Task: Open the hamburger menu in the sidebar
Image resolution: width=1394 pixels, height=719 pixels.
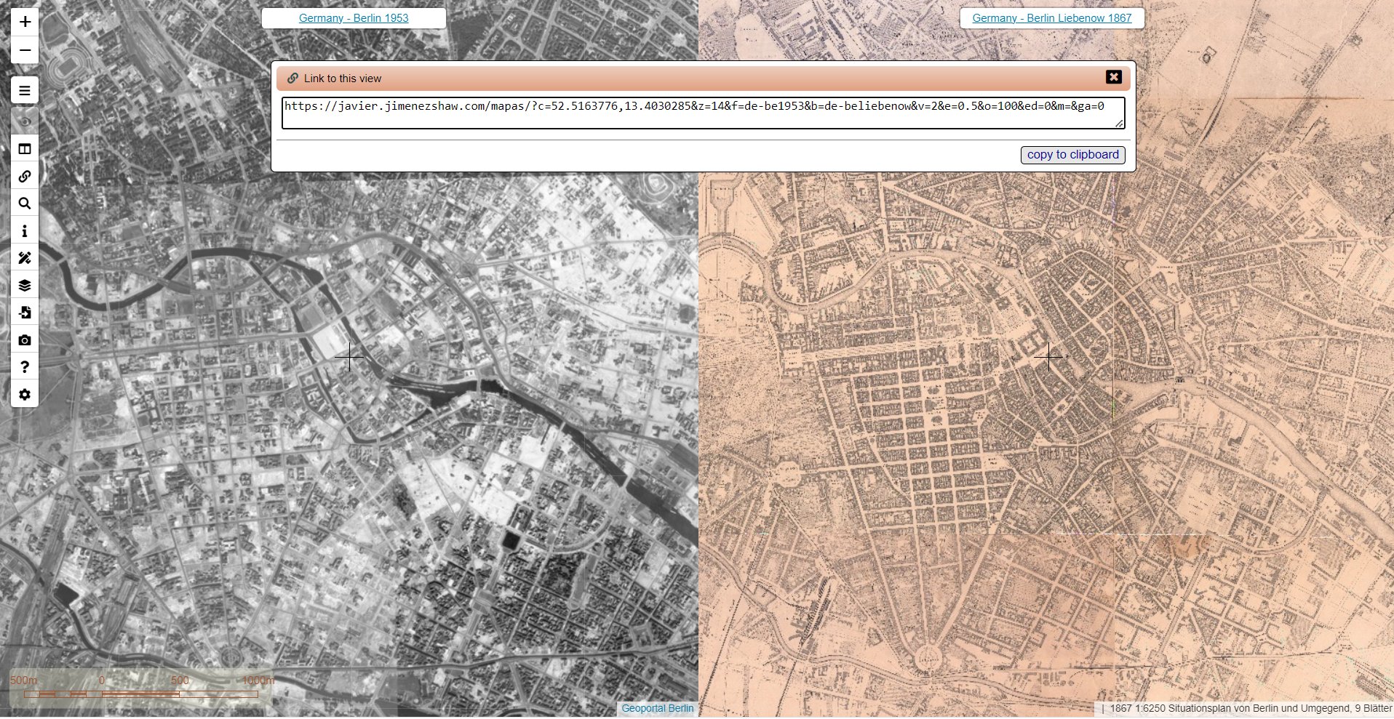Action: click(25, 91)
